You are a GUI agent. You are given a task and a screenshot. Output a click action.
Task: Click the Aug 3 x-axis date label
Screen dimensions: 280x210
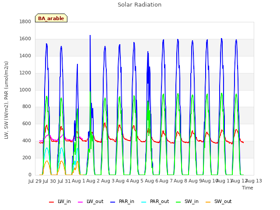(108, 181)
